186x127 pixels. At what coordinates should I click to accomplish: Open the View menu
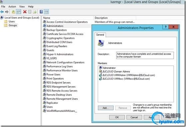coord(22,7)
